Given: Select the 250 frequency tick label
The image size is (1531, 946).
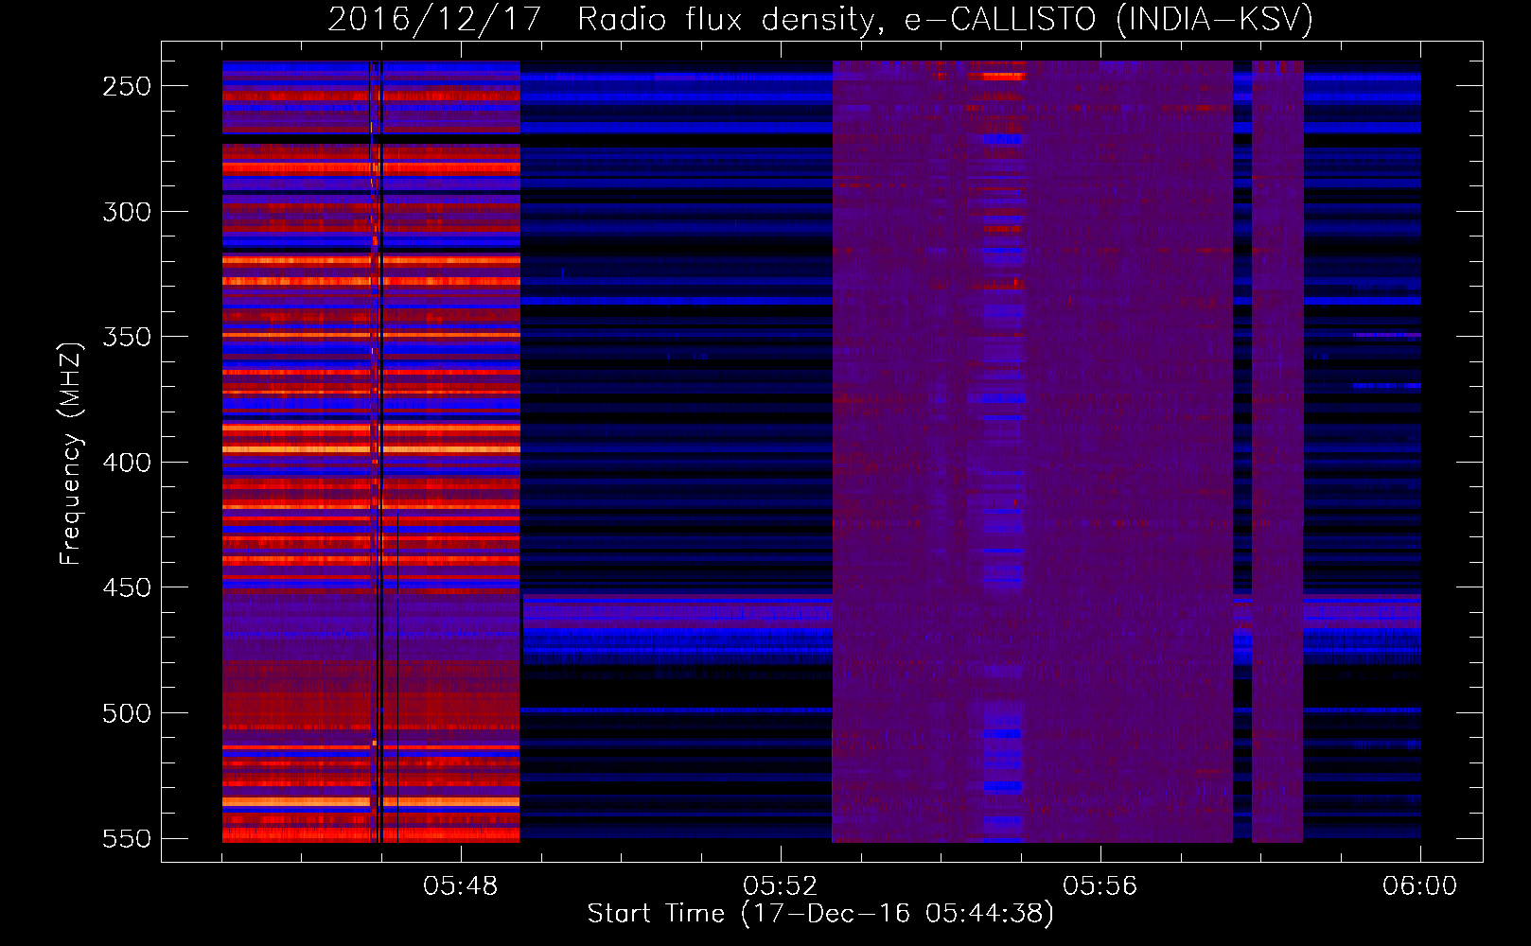Looking at the screenshot, I should point(127,86).
